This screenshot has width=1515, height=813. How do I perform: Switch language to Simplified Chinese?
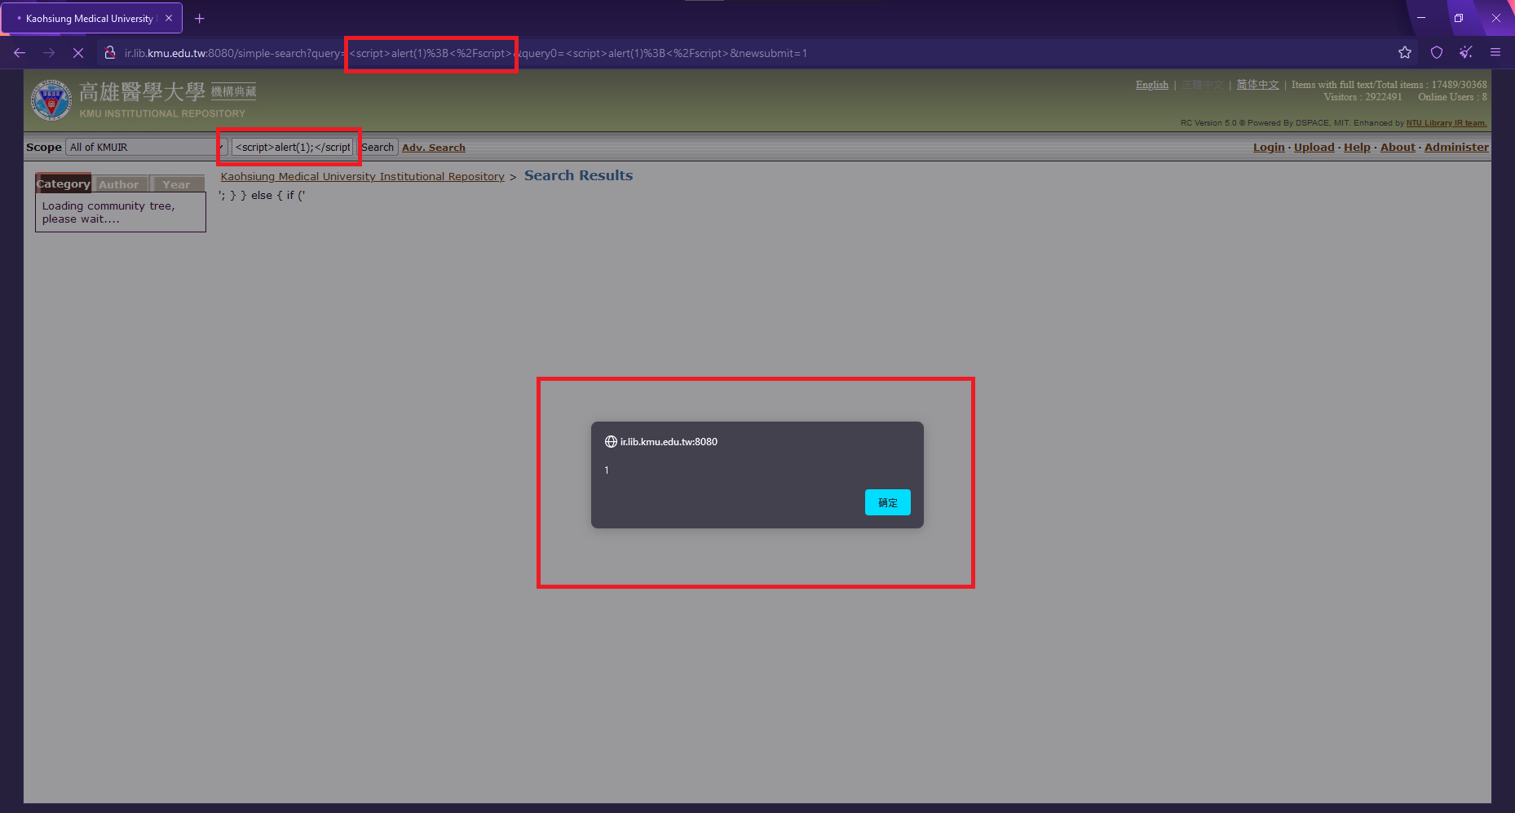pos(1257,85)
